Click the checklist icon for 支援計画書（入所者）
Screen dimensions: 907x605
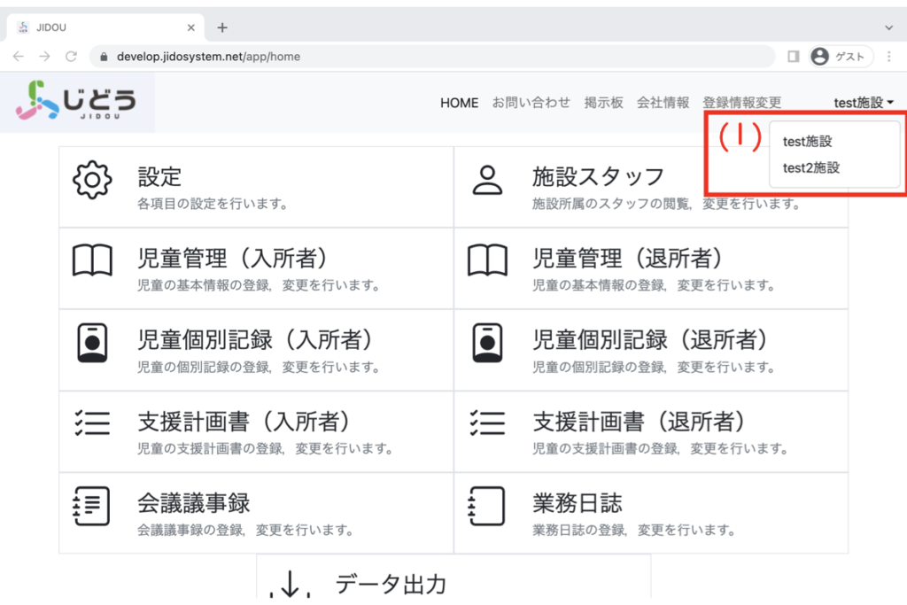pyautogui.click(x=91, y=424)
